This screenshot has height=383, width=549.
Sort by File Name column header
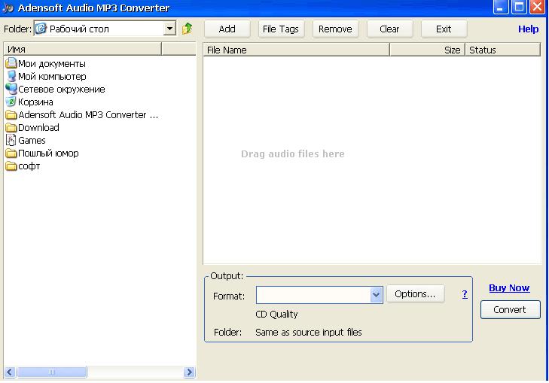pos(296,50)
